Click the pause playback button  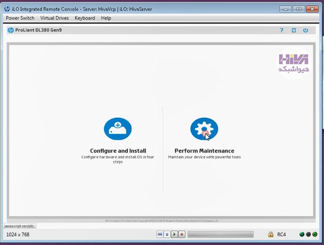[167, 234]
